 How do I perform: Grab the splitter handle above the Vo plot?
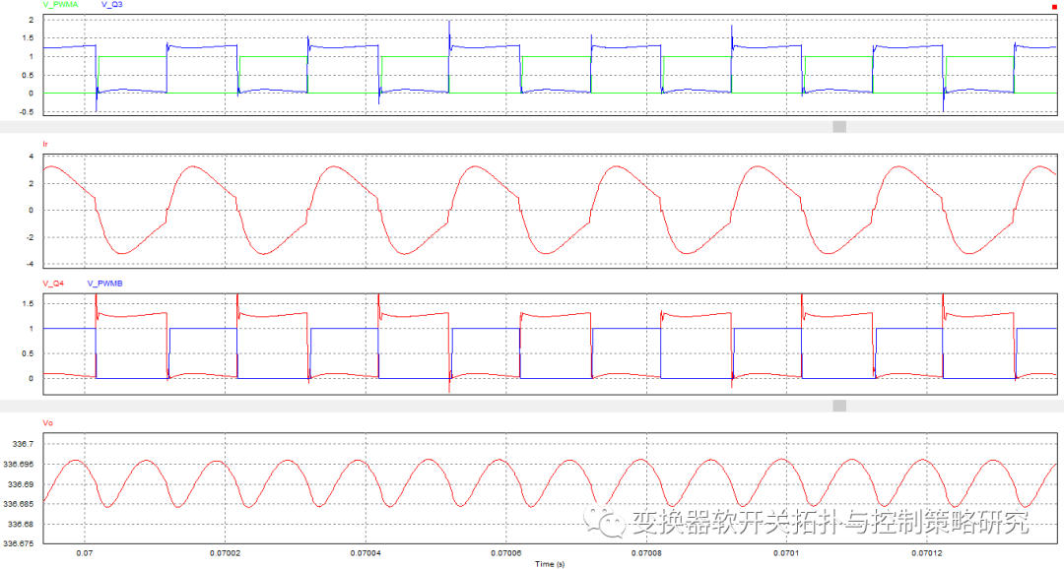pos(839,406)
